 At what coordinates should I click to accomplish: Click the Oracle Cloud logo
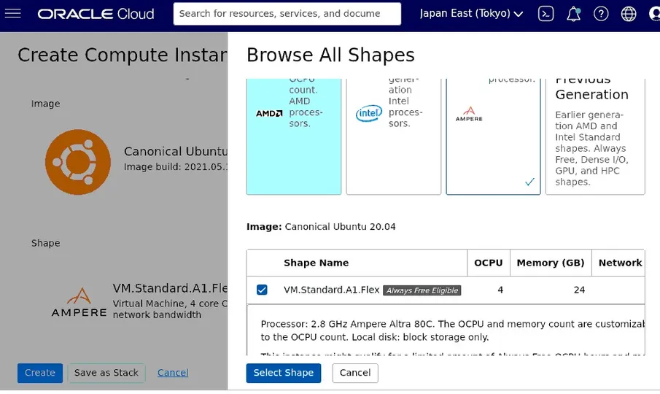[96, 14]
